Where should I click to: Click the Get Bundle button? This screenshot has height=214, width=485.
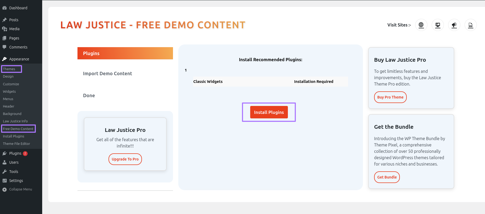pos(387,177)
